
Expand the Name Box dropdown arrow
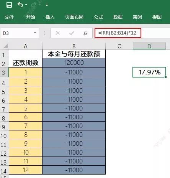[35, 33]
